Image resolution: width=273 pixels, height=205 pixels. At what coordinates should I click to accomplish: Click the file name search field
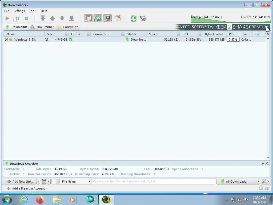pos(154,182)
